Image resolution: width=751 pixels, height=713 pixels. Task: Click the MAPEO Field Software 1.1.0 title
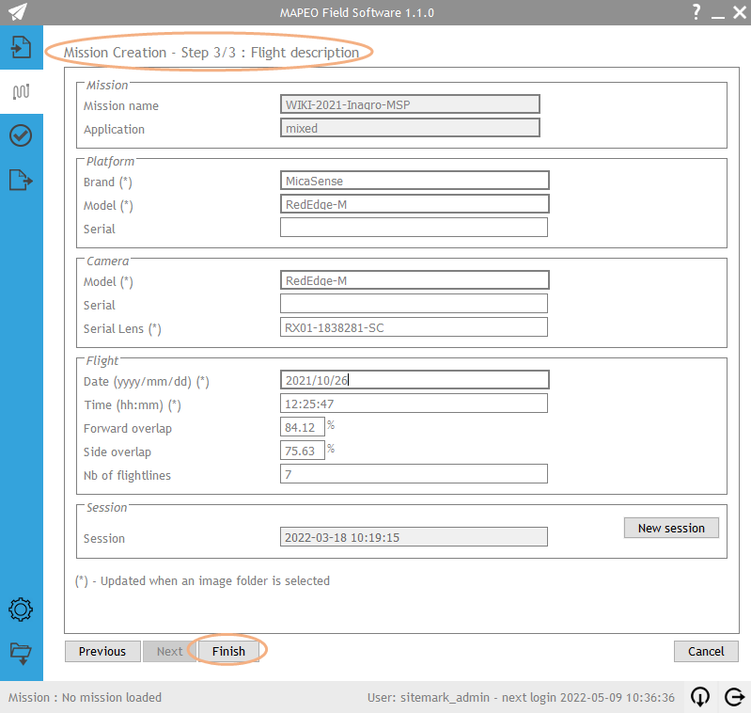point(357,12)
